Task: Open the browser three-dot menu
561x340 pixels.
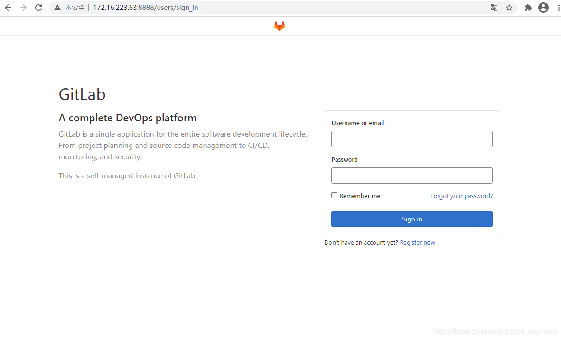Action: click(558, 8)
